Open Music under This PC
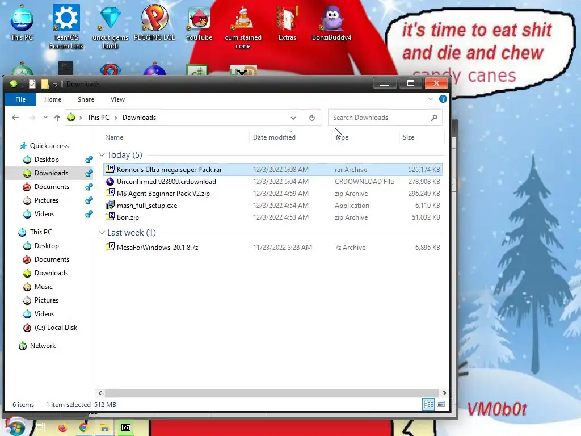Image resolution: width=581 pixels, height=436 pixels. point(43,287)
